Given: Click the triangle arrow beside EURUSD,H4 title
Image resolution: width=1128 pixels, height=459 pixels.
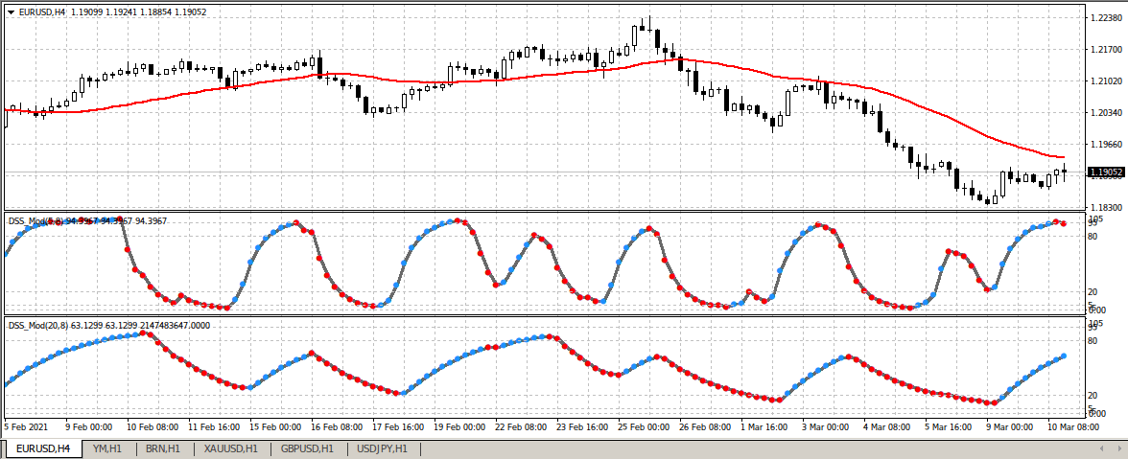Looking at the screenshot, I should pyautogui.click(x=11, y=11).
